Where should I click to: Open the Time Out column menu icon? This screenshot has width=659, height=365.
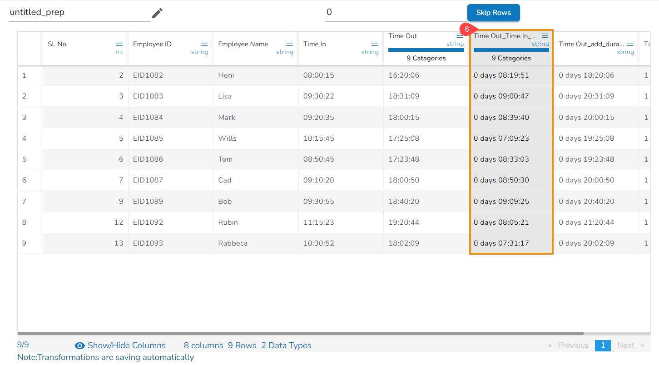click(x=460, y=36)
